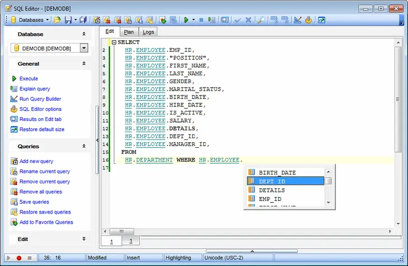Click the Explain query link
The image size is (408, 266).
pos(35,89)
